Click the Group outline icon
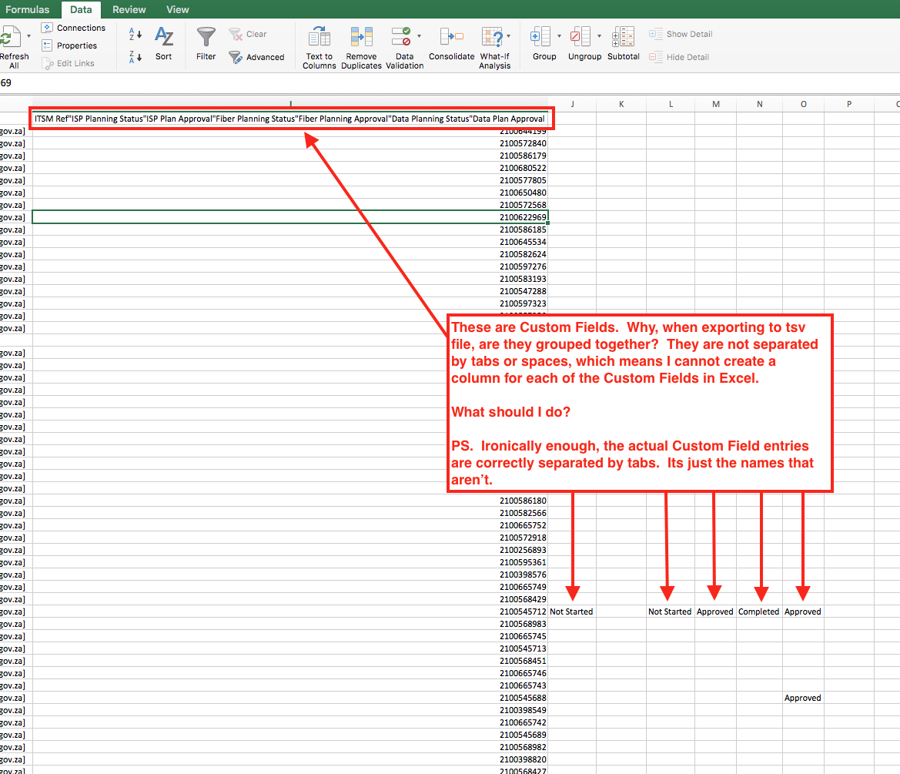Screen dimensions: 900x774 (540, 37)
